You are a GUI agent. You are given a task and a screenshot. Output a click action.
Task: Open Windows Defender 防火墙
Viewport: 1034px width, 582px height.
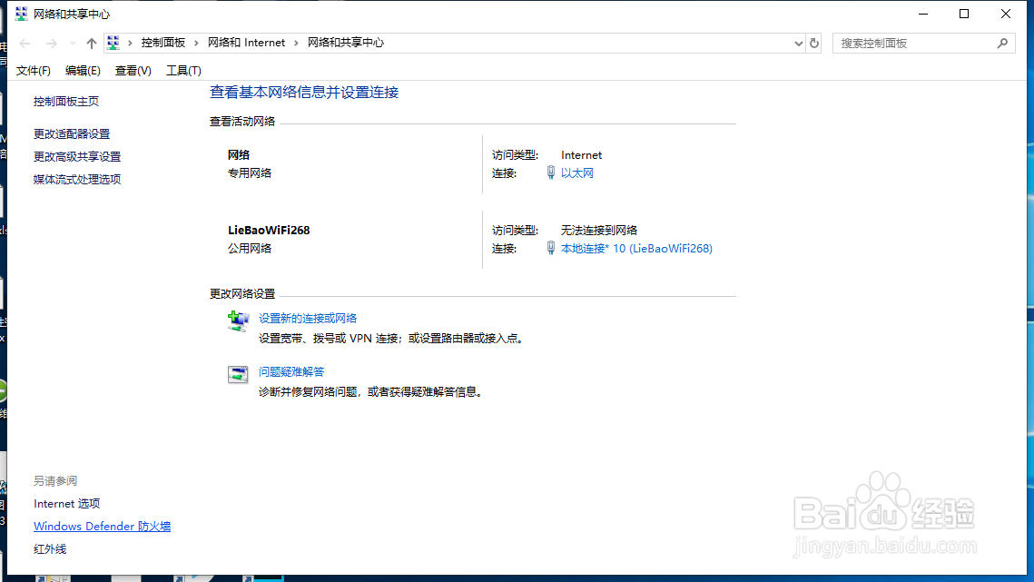(x=102, y=526)
